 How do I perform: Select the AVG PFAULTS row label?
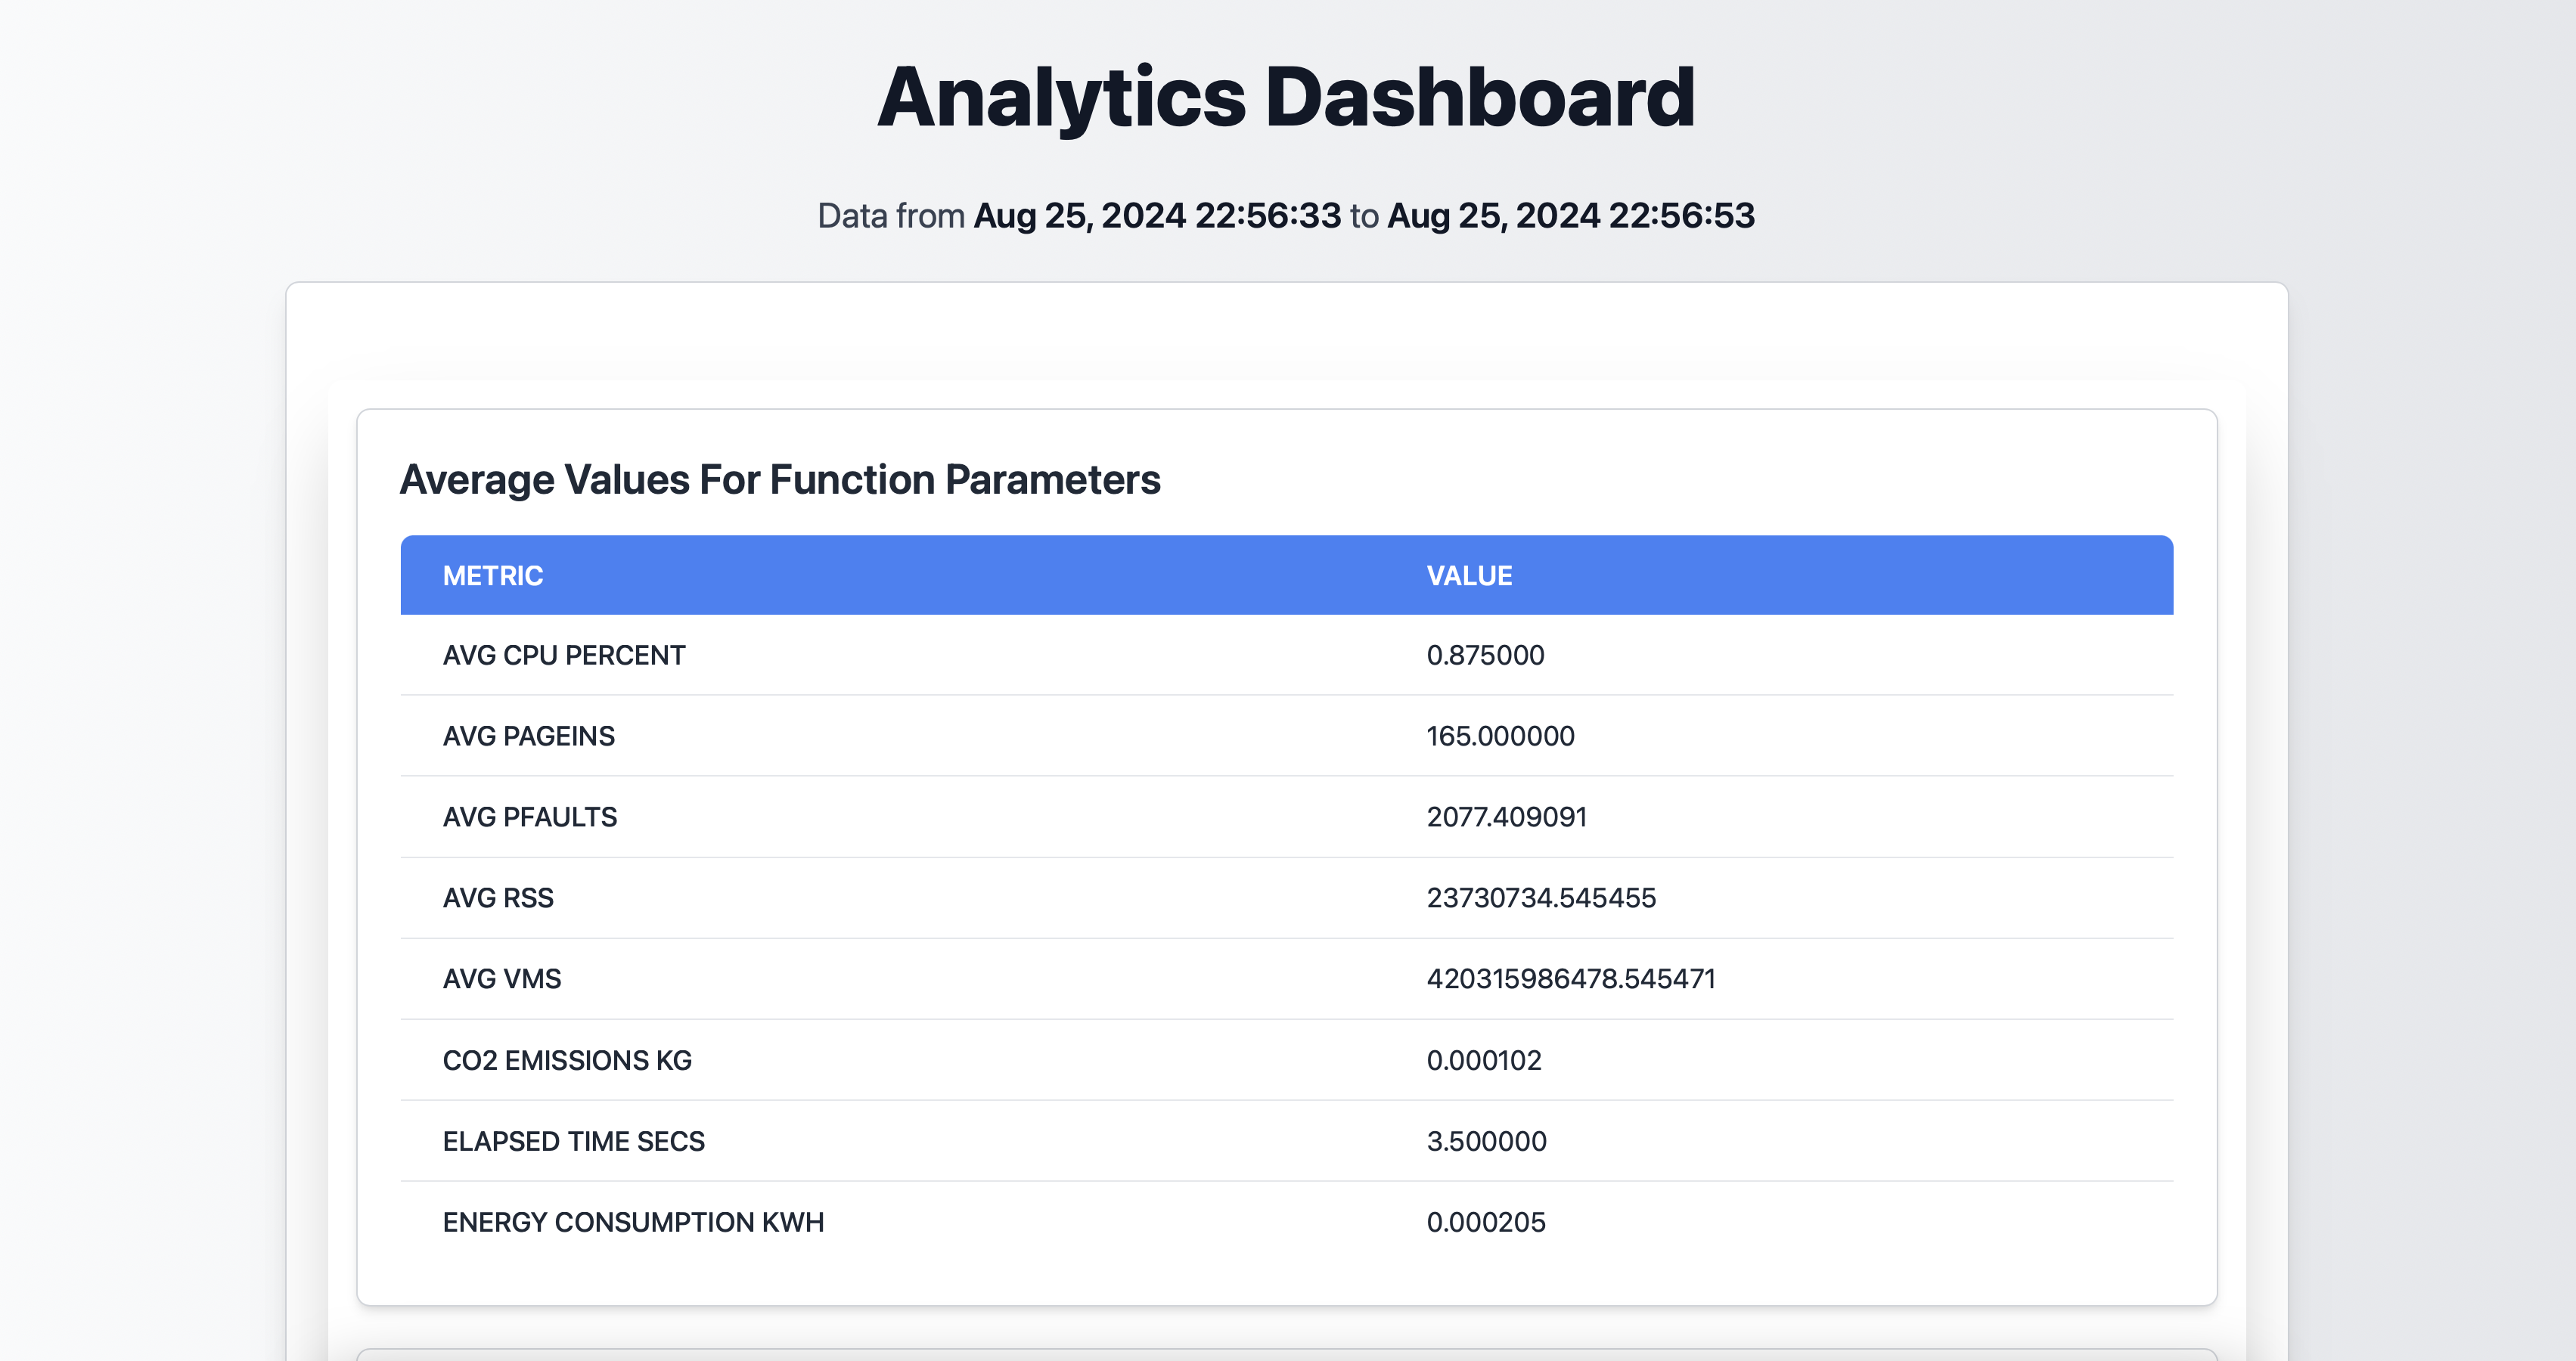point(530,817)
